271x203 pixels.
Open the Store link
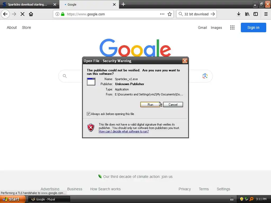click(x=26, y=27)
